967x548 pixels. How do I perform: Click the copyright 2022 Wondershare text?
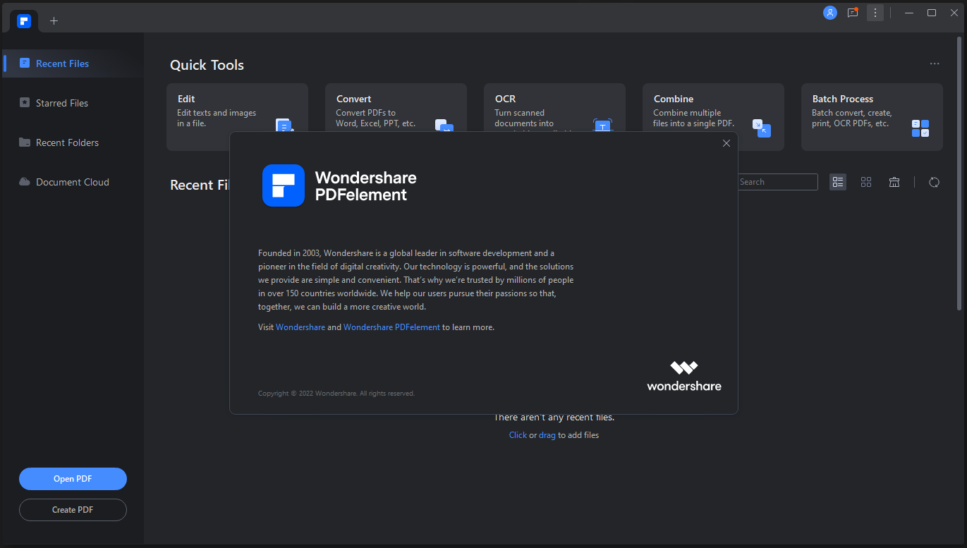click(336, 393)
